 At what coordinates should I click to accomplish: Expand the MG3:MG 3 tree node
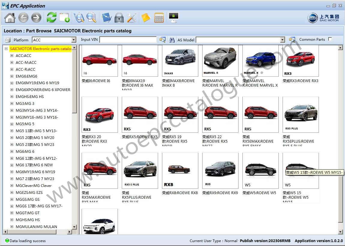click(x=12, y=104)
